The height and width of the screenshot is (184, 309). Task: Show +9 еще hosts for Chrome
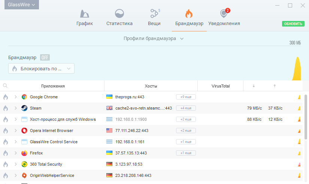click(186, 97)
